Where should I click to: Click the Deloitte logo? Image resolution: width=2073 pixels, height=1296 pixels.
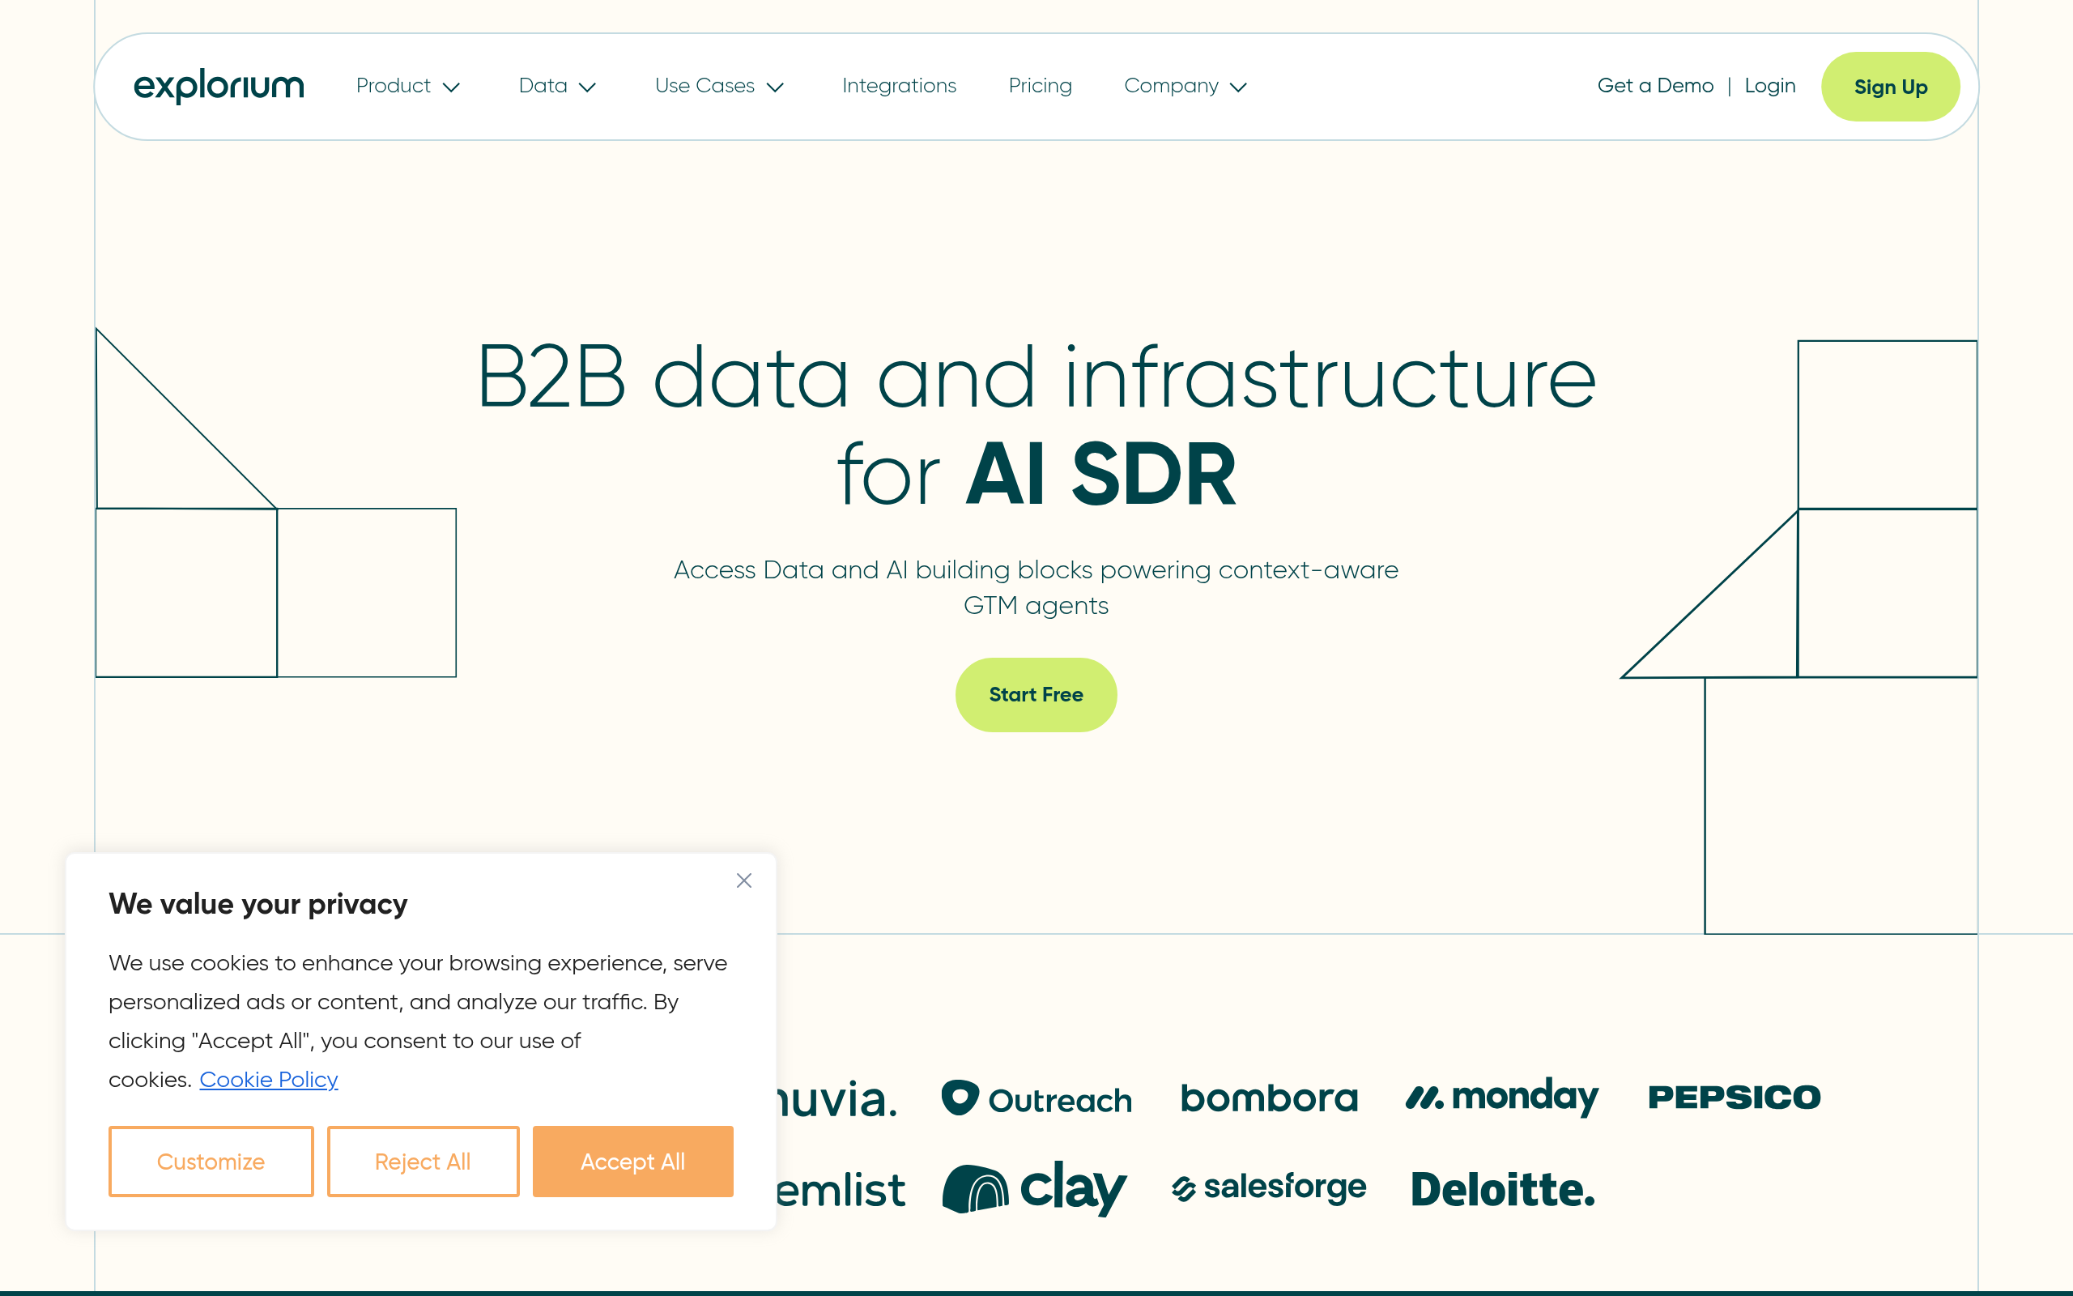(1502, 1189)
